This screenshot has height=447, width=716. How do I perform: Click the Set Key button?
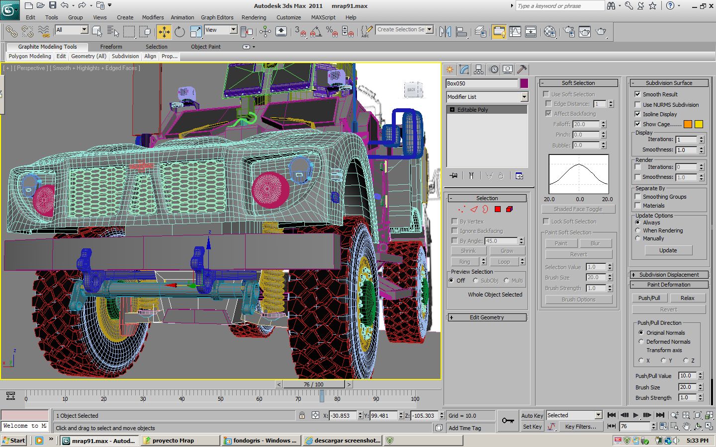[532, 427]
